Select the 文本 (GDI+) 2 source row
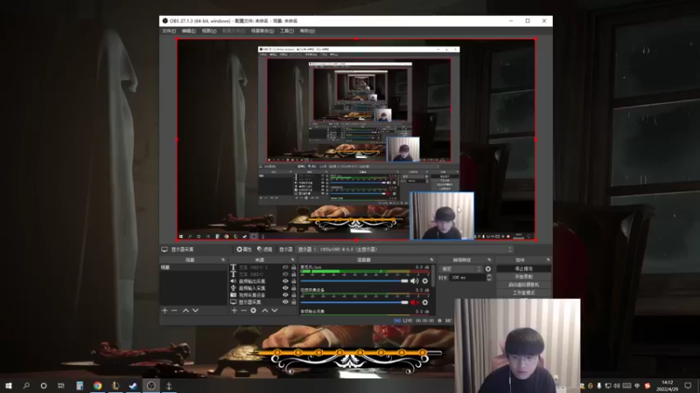Image resolution: width=700 pixels, height=393 pixels. coord(263,267)
